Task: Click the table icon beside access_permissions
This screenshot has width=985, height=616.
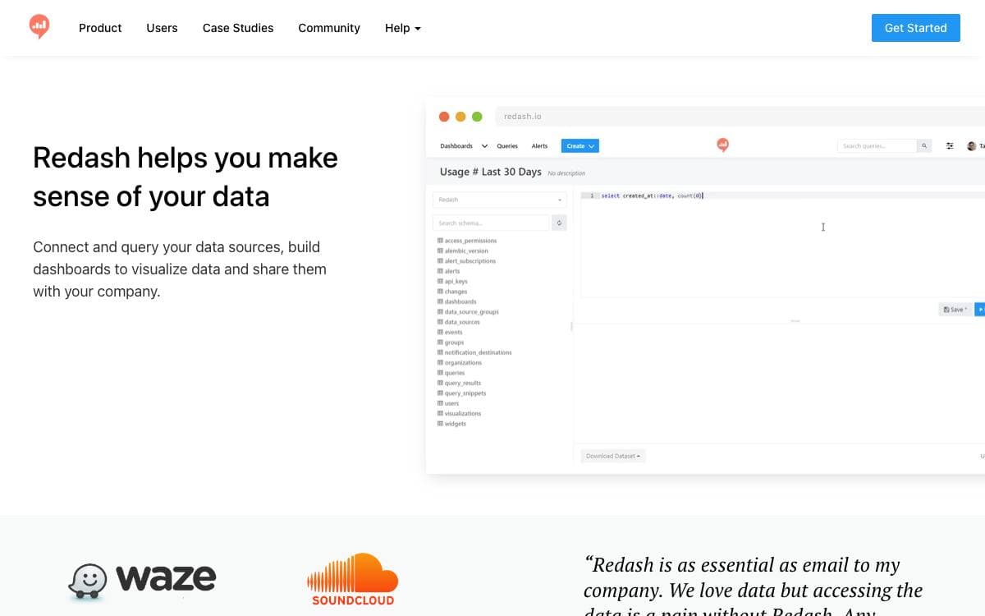Action: pyautogui.click(x=440, y=241)
